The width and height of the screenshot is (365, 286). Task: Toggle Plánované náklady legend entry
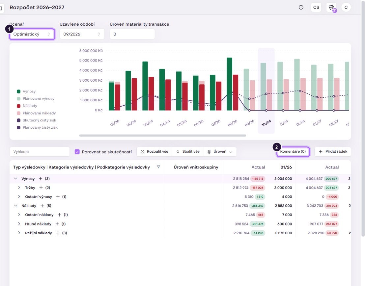[x=36, y=113]
